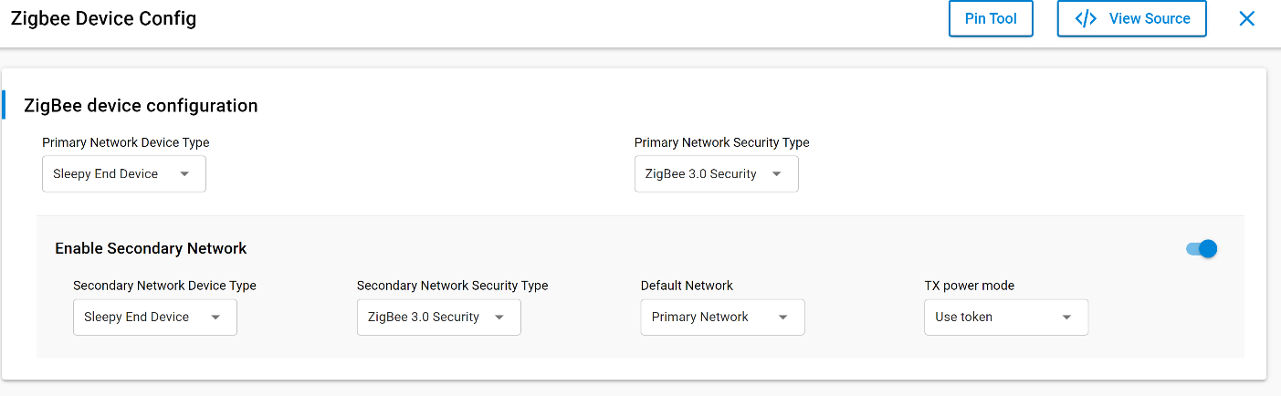Click caret arrow beside Primary Network value
The height and width of the screenshot is (396, 1281).
pyautogui.click(x=782, y=318)
